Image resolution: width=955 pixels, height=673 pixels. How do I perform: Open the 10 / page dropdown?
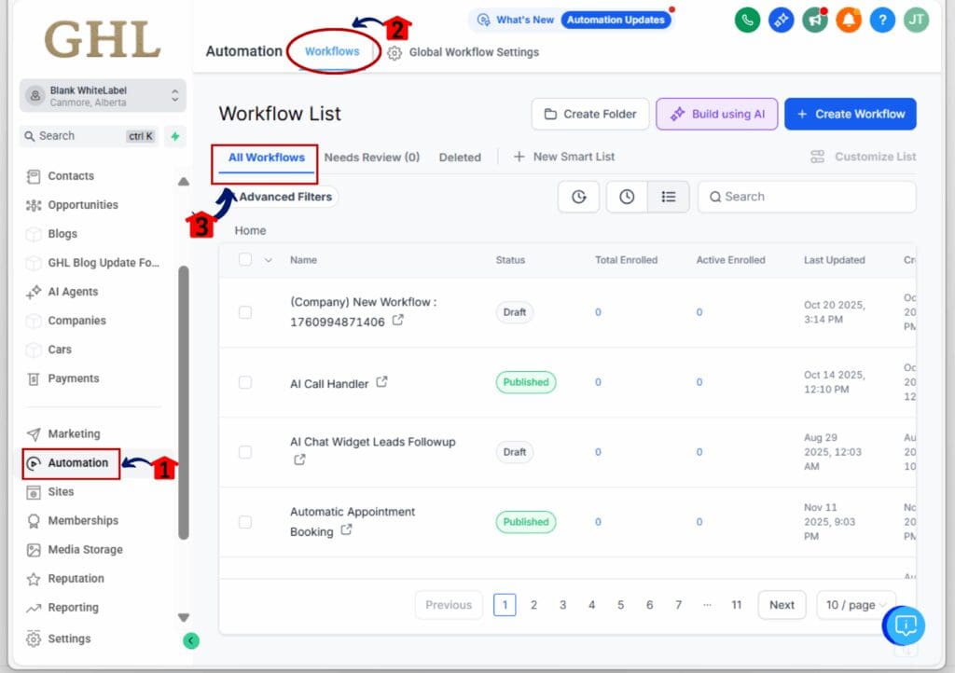point(855,605)
